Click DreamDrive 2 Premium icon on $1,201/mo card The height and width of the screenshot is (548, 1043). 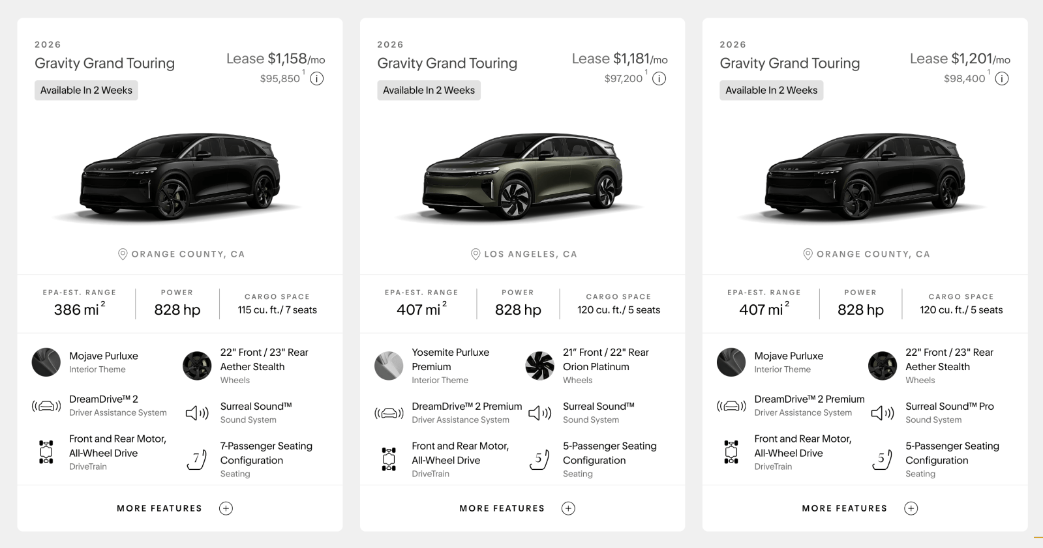click(x=731, y=406)
